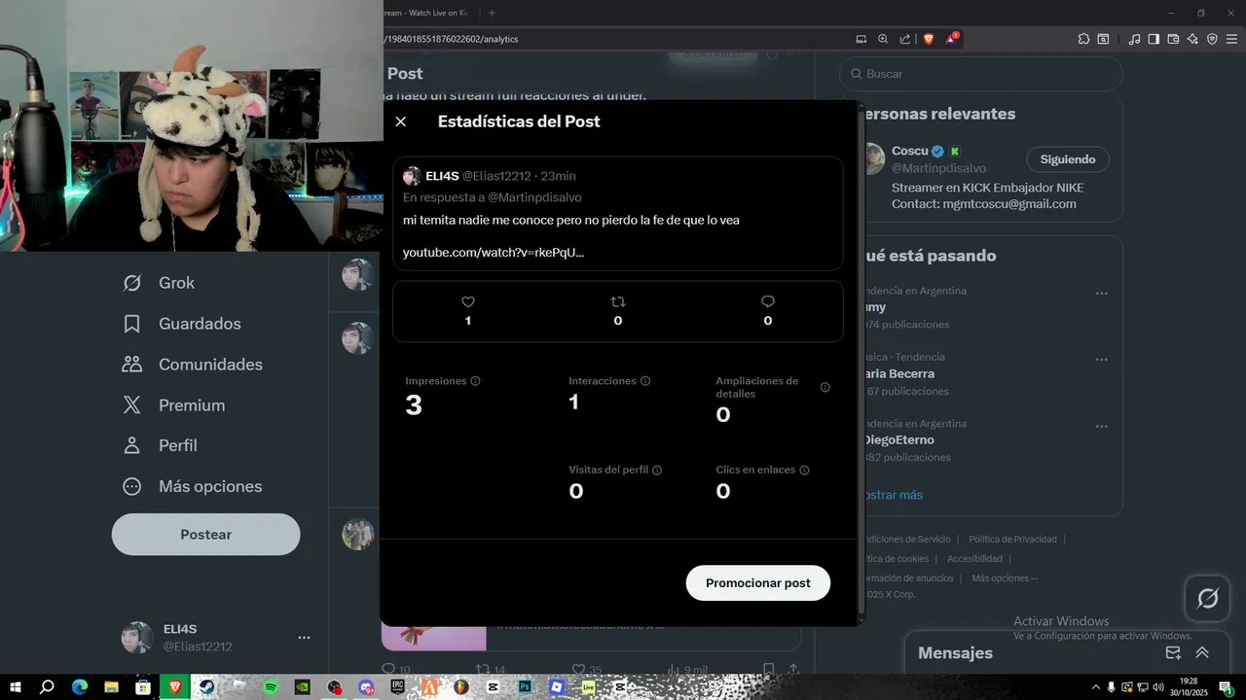
Task: Open Política de Privacidad footer link
Action: point(1012,540)
